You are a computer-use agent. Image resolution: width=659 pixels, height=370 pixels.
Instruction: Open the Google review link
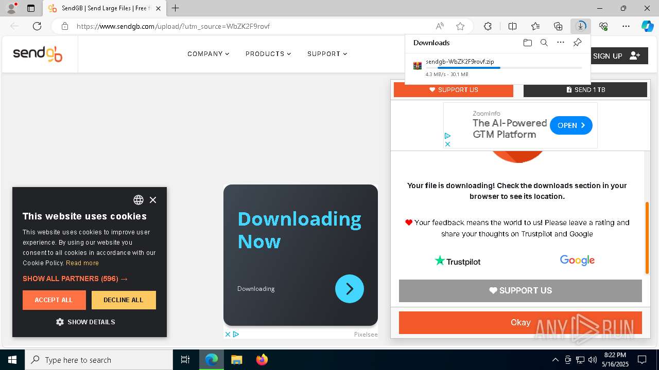pyautogui.click(x=577, y=261)
